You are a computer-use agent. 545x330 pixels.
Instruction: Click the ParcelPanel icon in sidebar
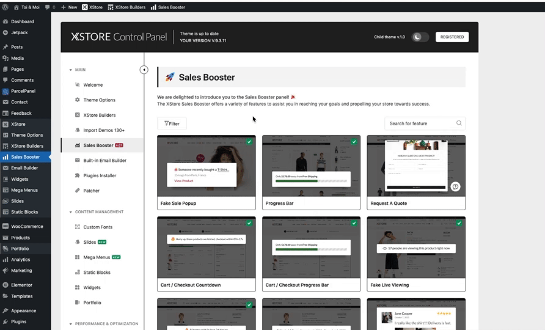pos(5,91)
